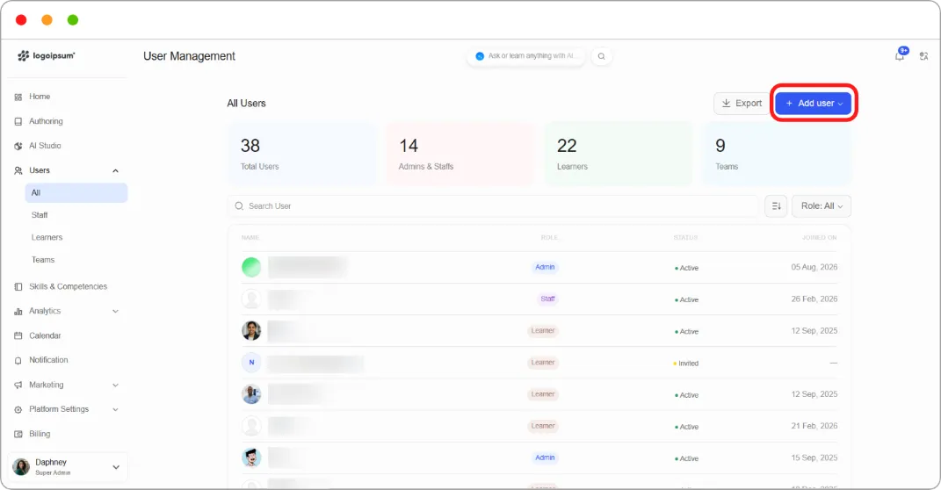
Task: Click the NAME column header
Action: tap(250, 237)
